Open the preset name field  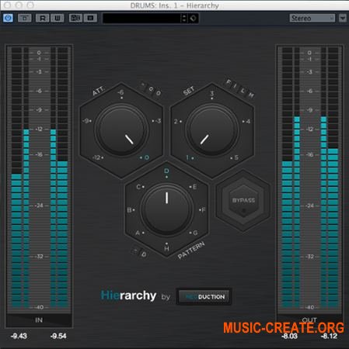[141, 18]
